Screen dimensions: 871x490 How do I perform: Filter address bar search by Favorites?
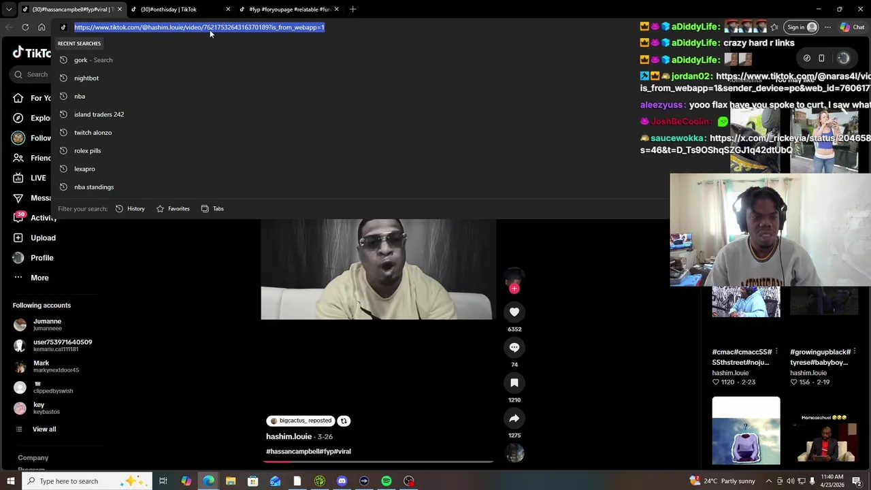coord(173,208)
